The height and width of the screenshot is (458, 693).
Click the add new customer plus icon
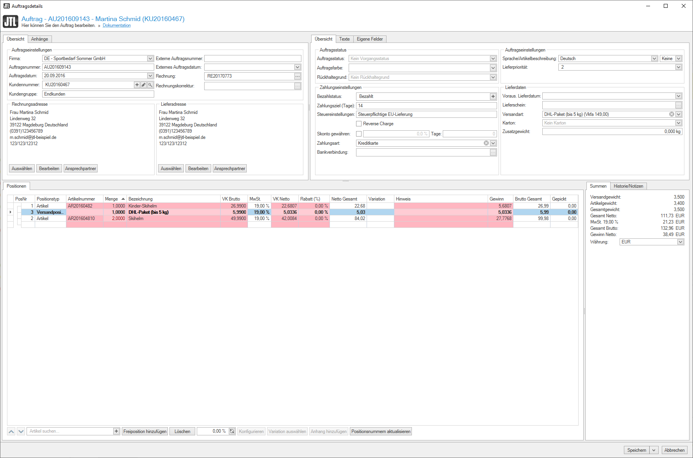click(137, 85)
